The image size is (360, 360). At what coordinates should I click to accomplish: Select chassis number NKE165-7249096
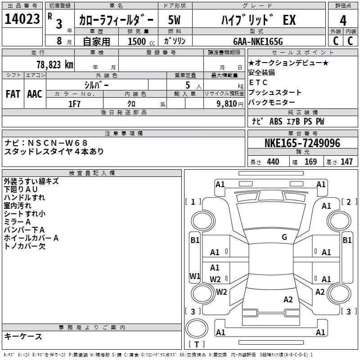(x=302, y=143)
